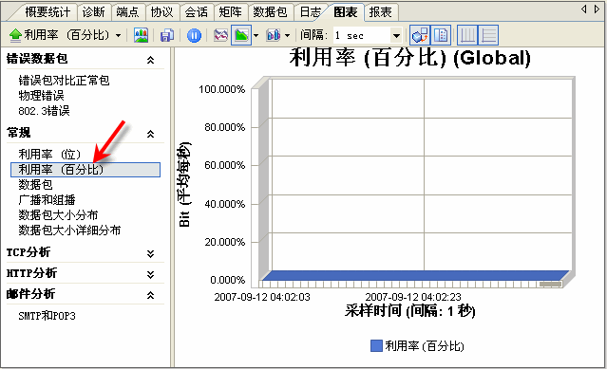Viewport: 607px width, 369px height.
Task: Click the 2007-09-12 04:02:23 timestamp label
Action: tap(413, 297)
